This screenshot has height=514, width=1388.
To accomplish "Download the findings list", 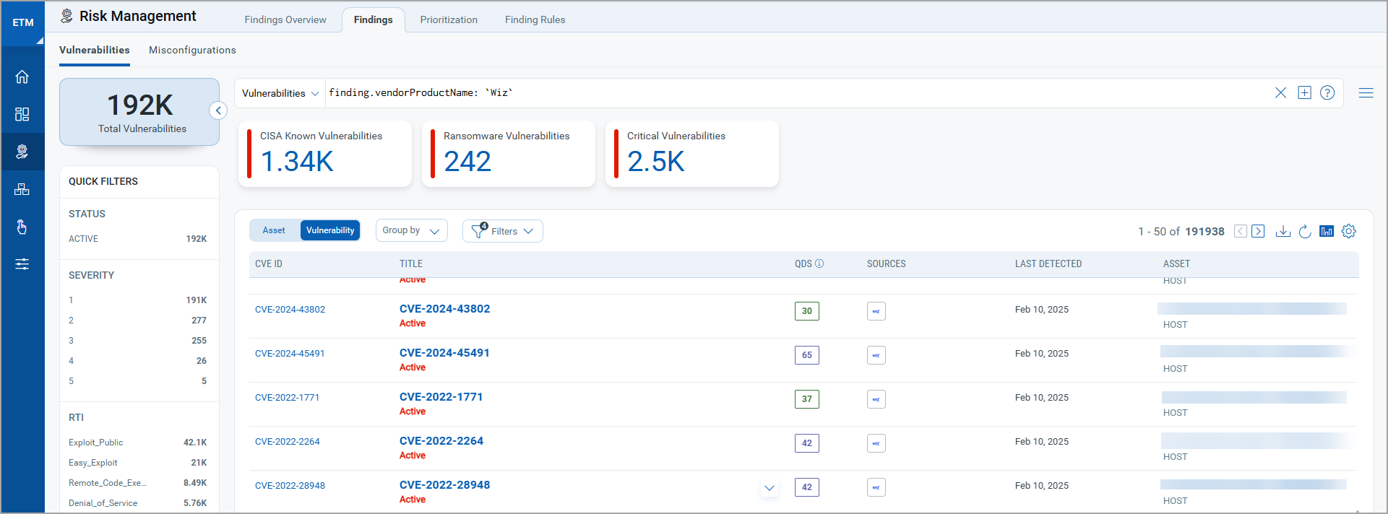I will tap(1283, 231).
